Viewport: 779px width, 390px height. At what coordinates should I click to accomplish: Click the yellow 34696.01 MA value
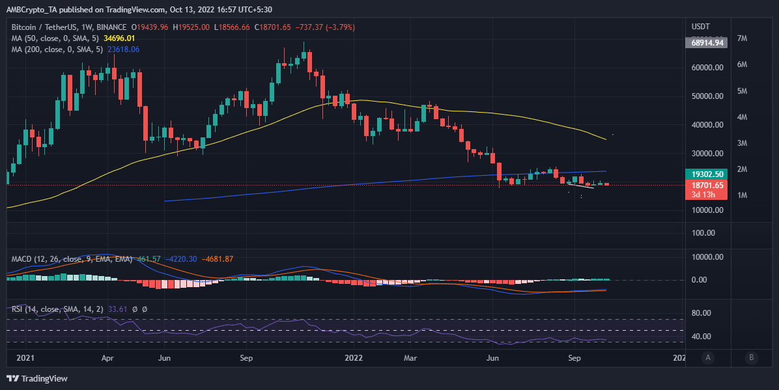(x=122, y=38)
